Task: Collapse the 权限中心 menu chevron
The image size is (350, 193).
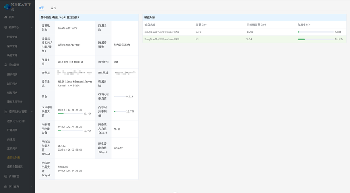Action: tap(31, 27)
